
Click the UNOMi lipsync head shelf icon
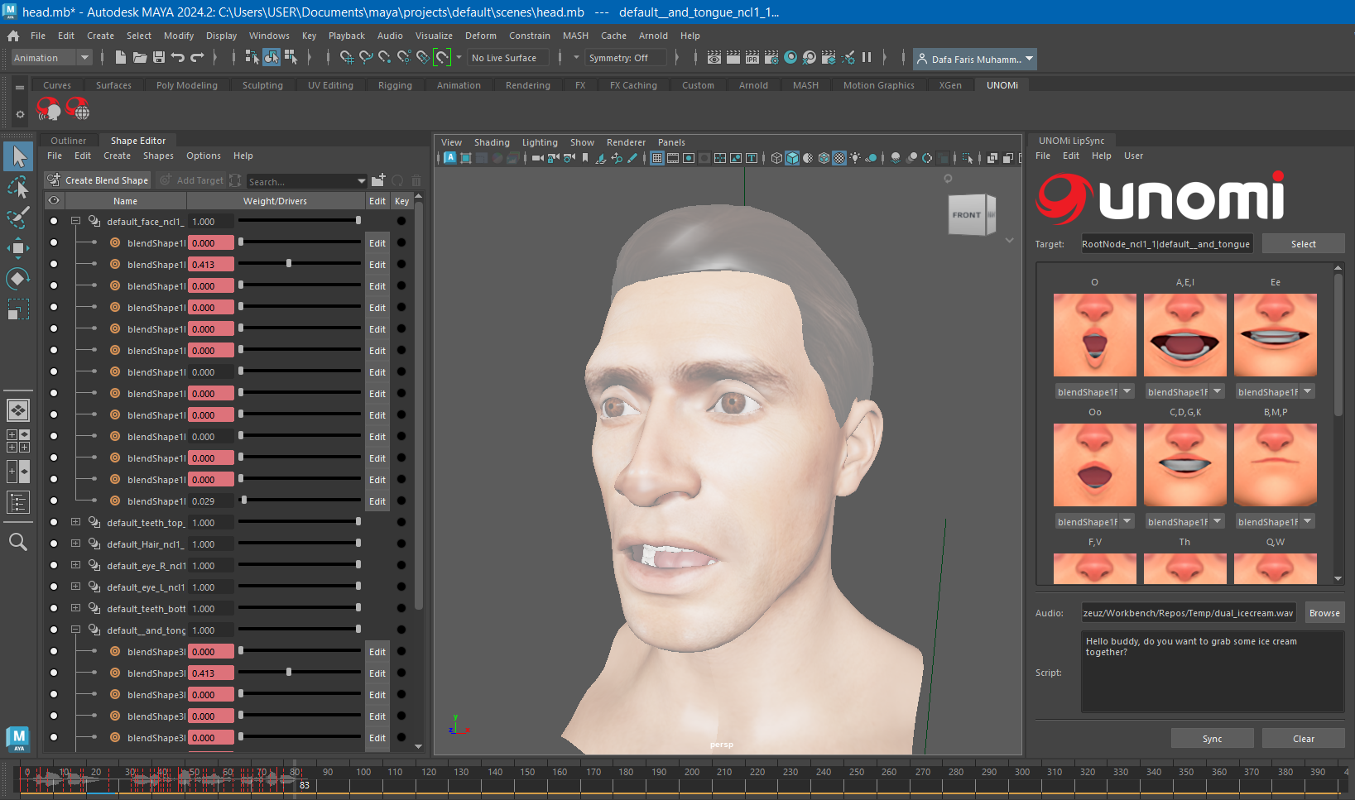[49, 108]
